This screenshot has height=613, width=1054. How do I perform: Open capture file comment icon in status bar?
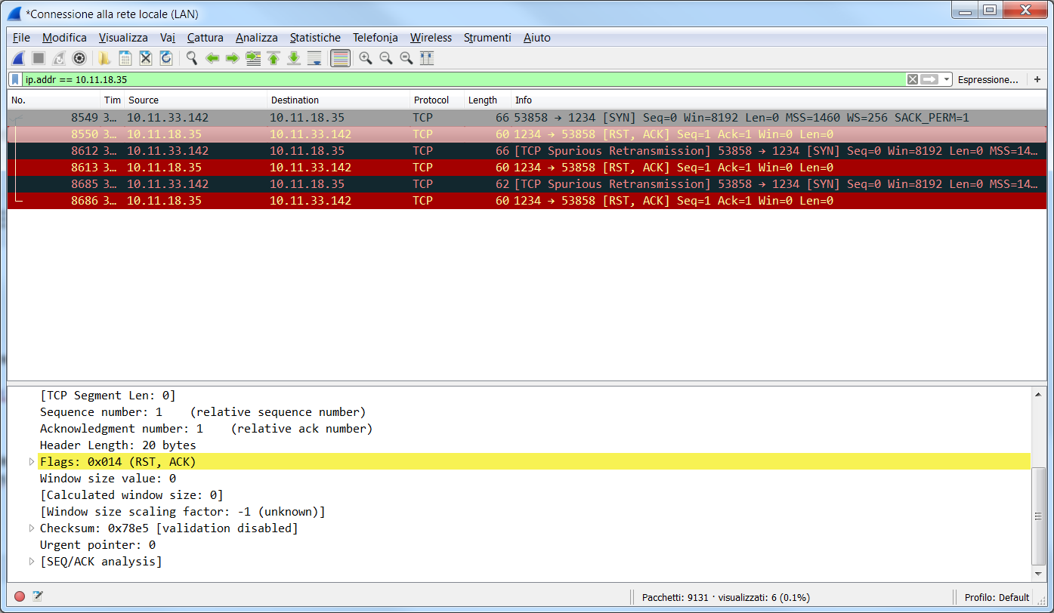(x=38, y=596)
